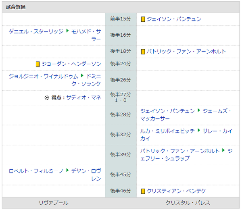Click the 後半24分 time cell

click(x=121, y=64)
